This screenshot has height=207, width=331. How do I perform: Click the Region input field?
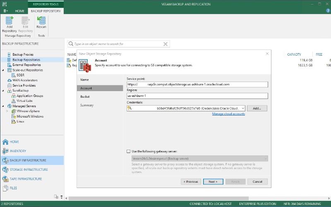[x=197, y=96]
